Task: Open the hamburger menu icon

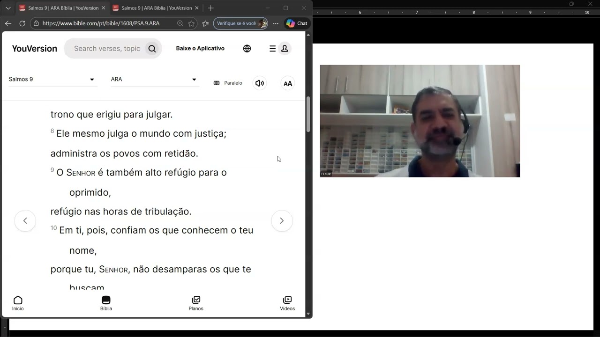Action: 272,49
